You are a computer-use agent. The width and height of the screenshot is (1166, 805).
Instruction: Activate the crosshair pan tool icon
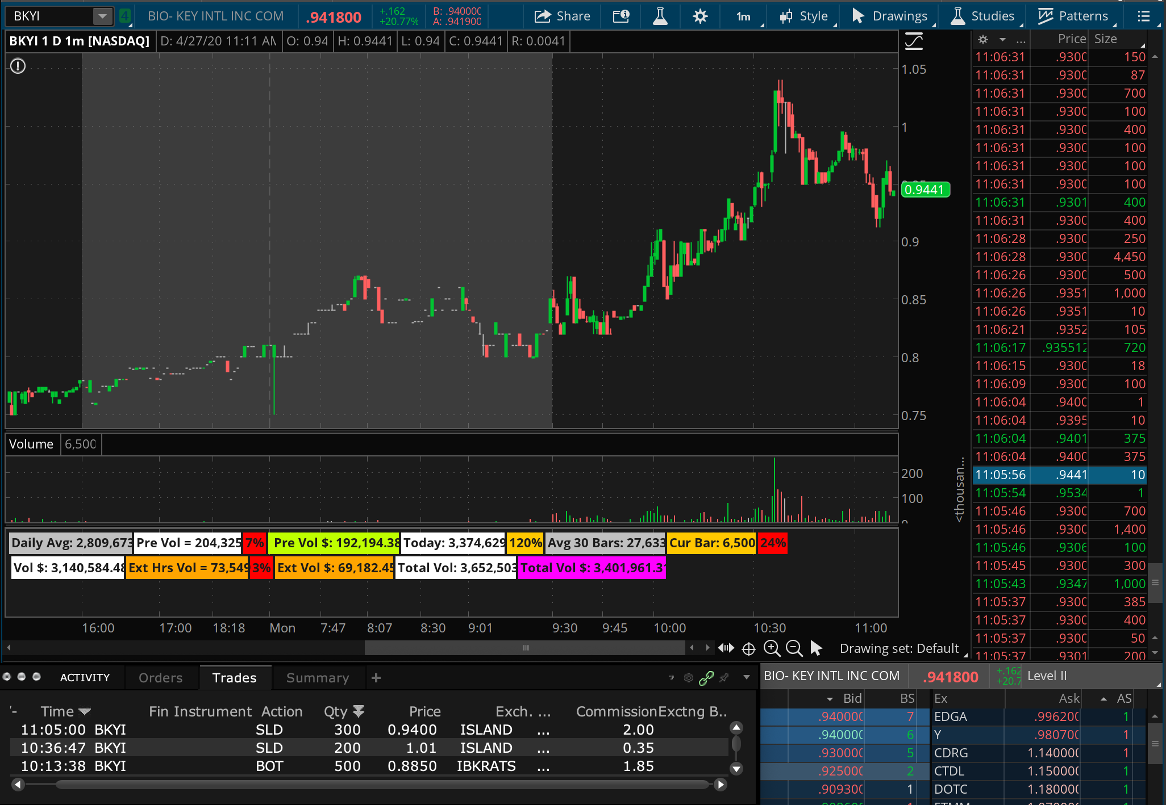tap(749, 648)
